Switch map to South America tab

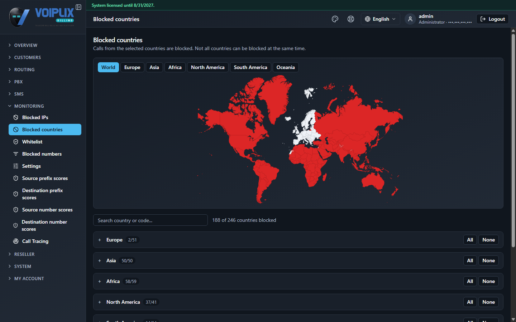[250, 67]
